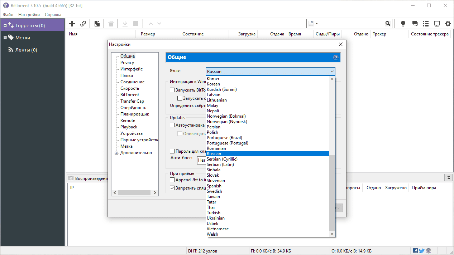Click the chat bubbles icon in toolbar
This screenshot has height=255, width=454.
point(415,24)
